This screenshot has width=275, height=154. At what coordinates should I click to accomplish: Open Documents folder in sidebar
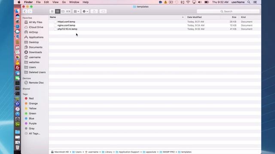35,47
